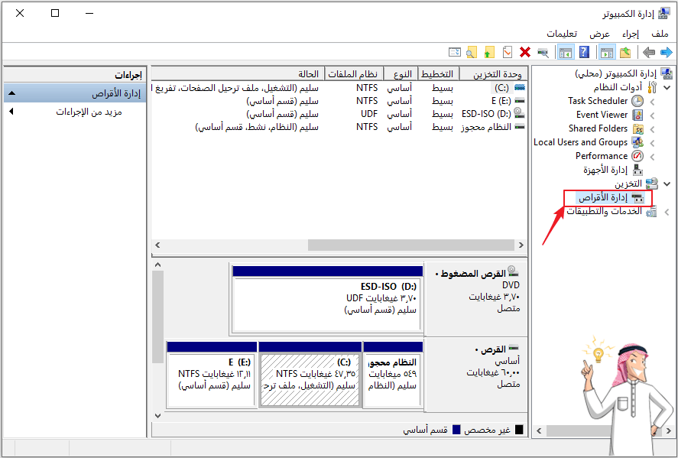Click disk pane scrollbar up arrow

tap(157, 265)
